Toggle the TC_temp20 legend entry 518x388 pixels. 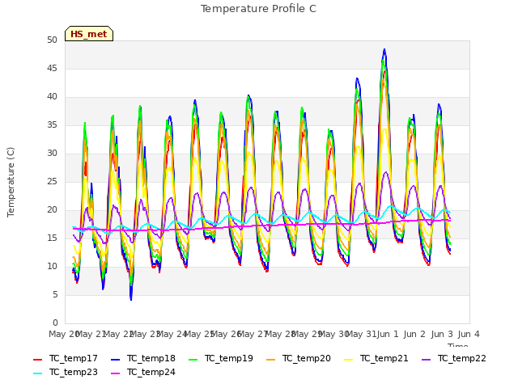click(x=299, y=358)
